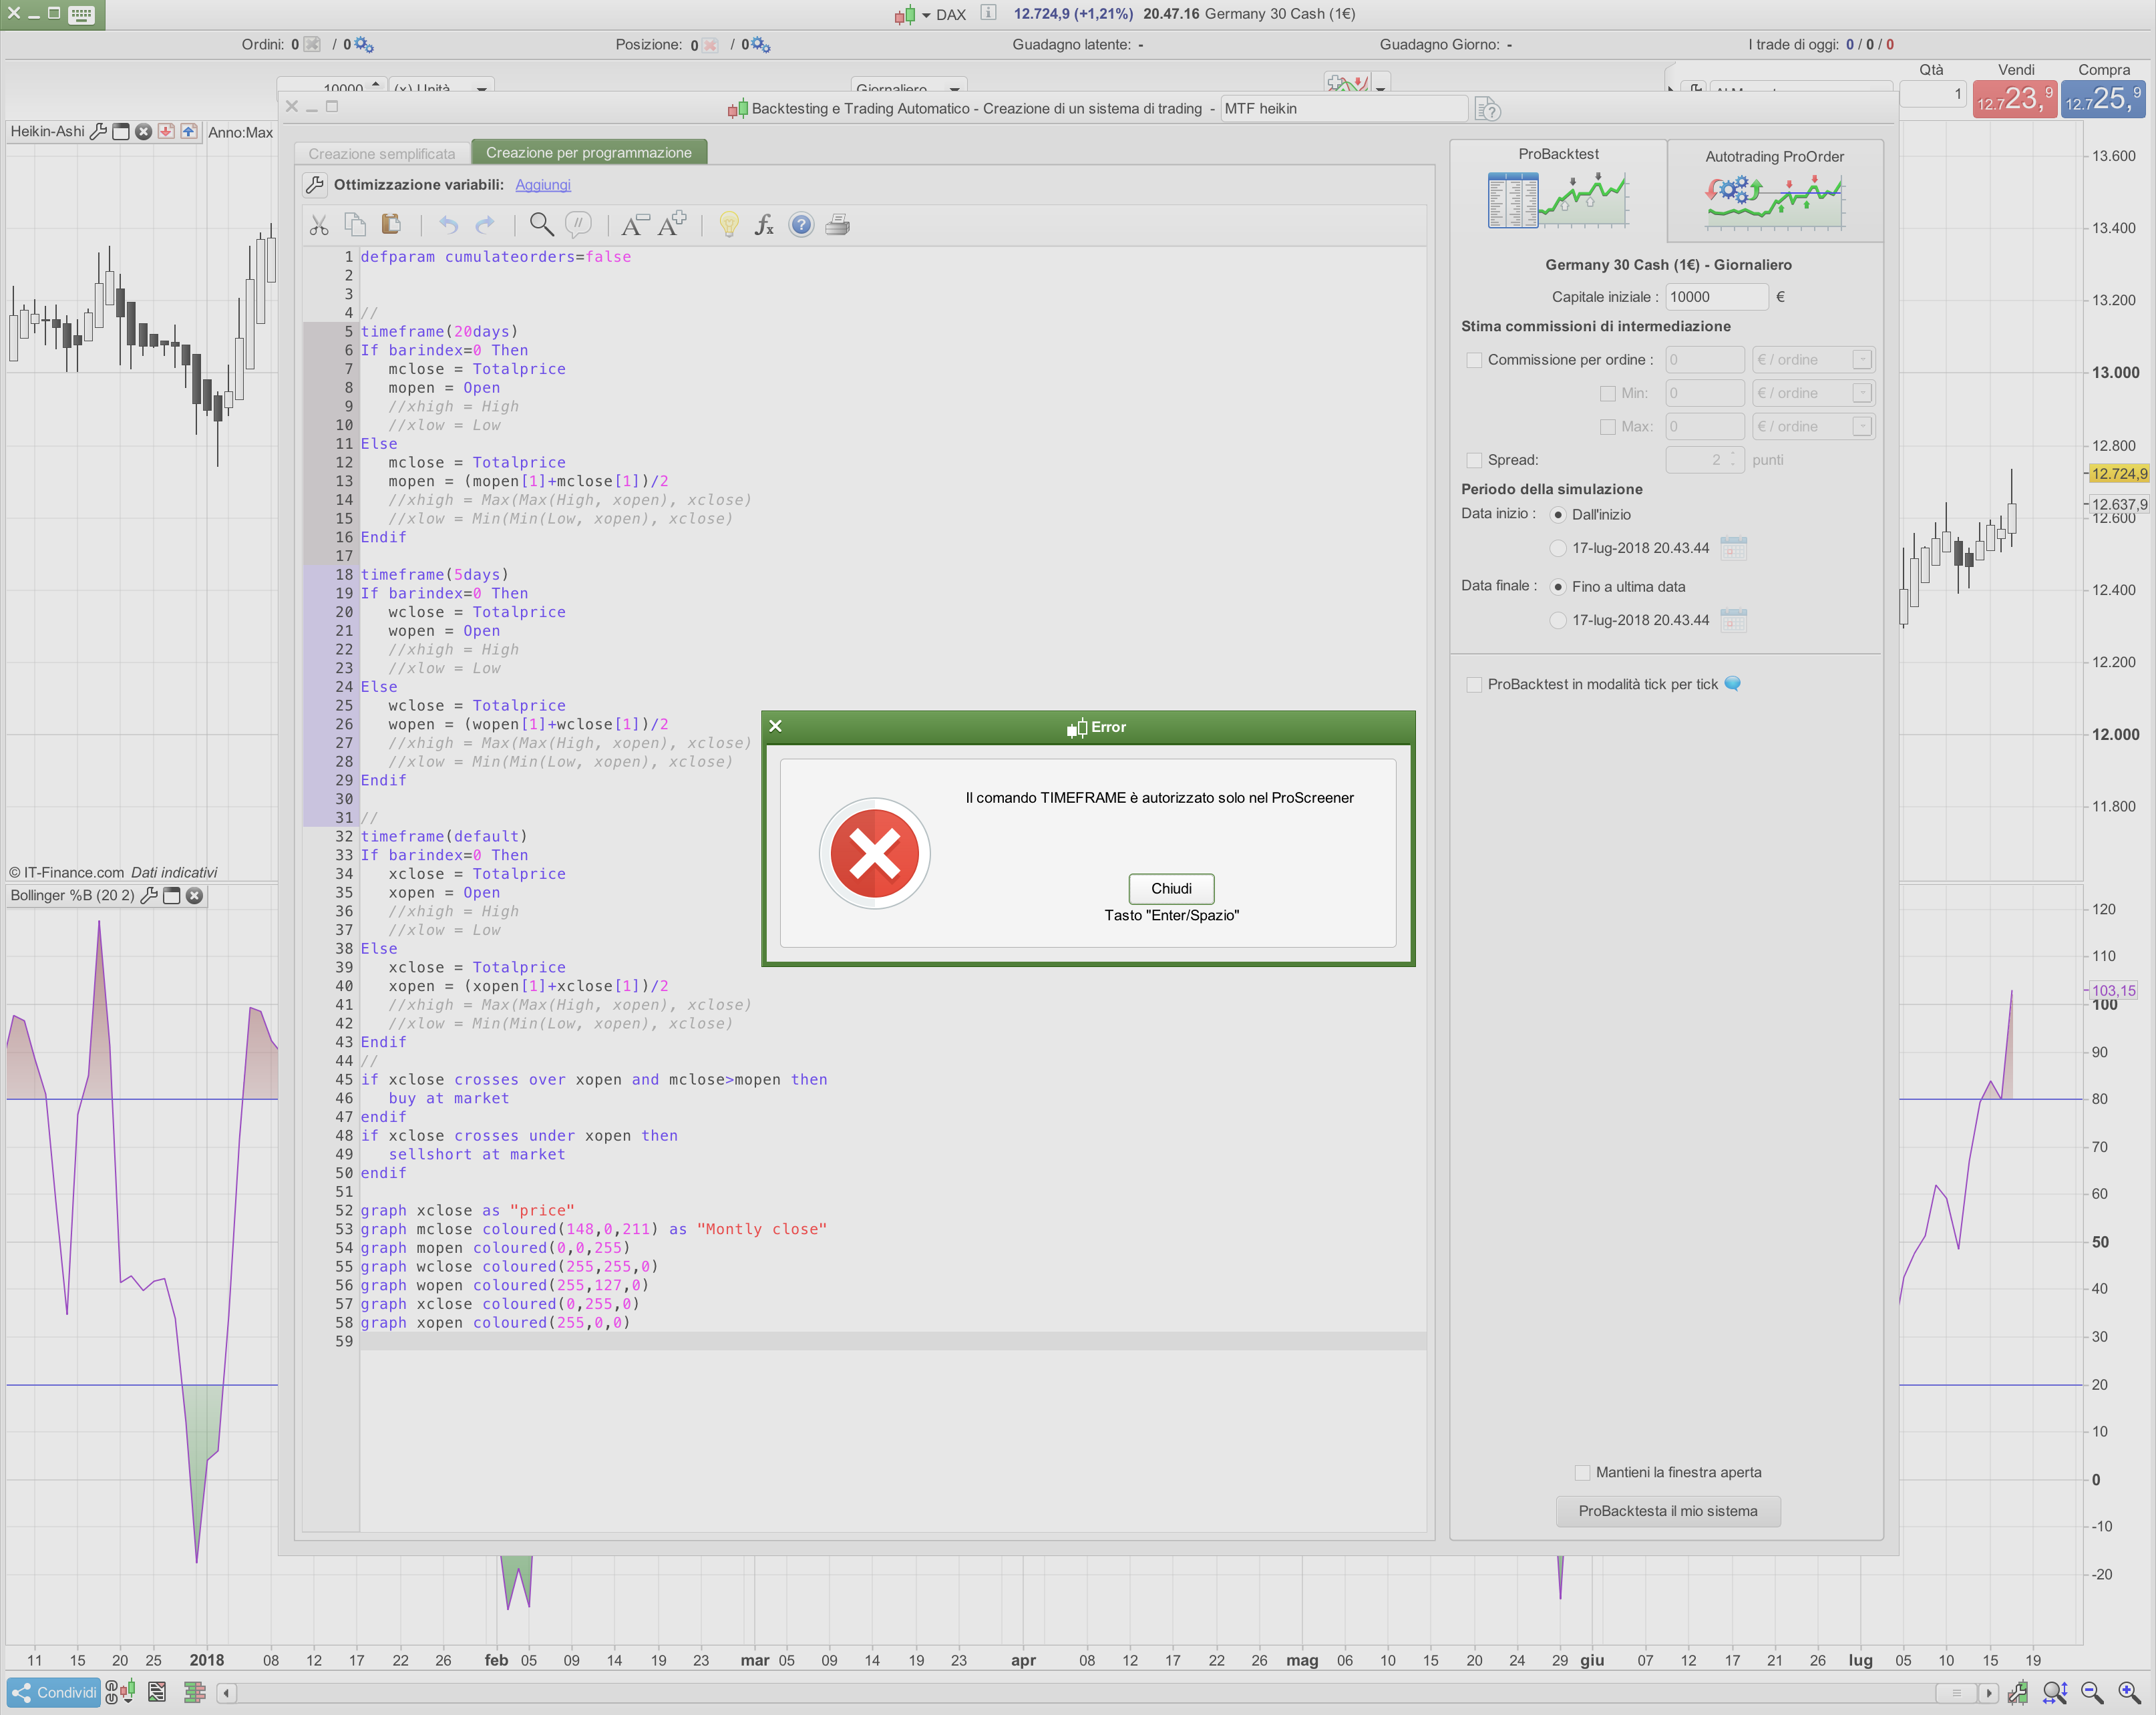Open the commission unit € / ordine dropdown
2156x1715 pixels.
[x=1861, y=360]
